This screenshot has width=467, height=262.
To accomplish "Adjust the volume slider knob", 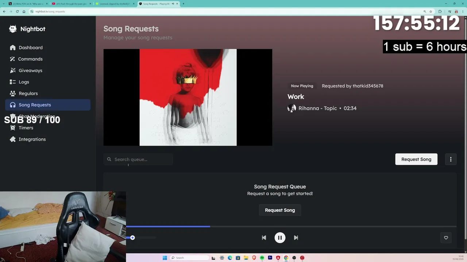I will tap(132, 238).
